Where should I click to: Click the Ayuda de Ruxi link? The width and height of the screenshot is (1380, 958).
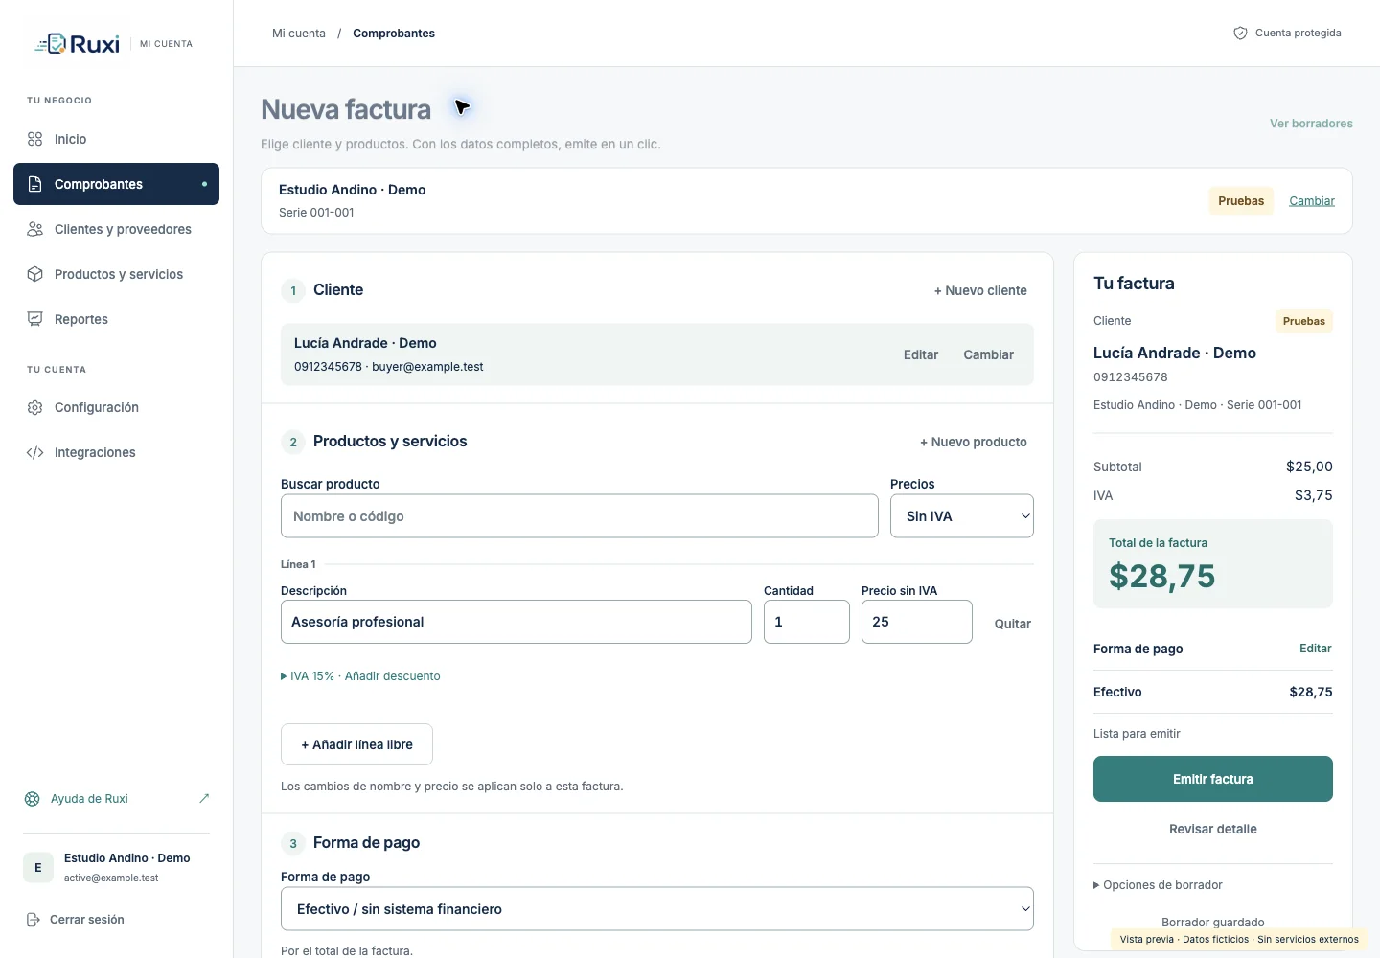point(89,799)
